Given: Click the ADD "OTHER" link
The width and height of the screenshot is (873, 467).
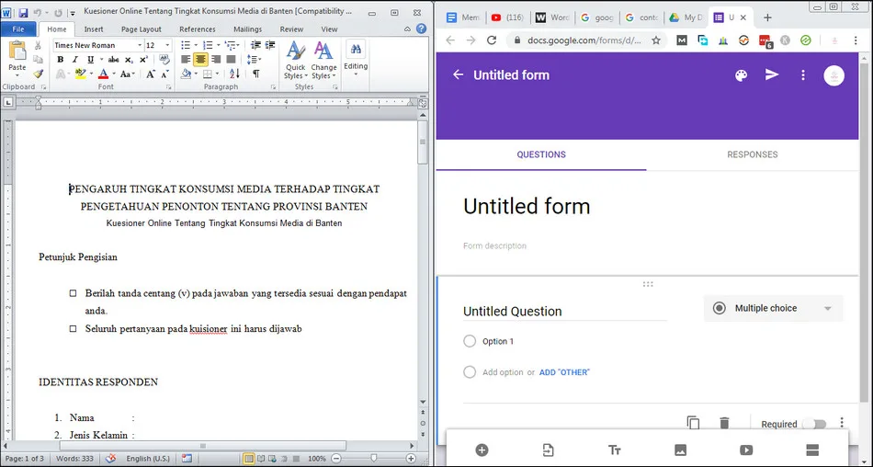Looking at the screenshot, I should [564, 372].
